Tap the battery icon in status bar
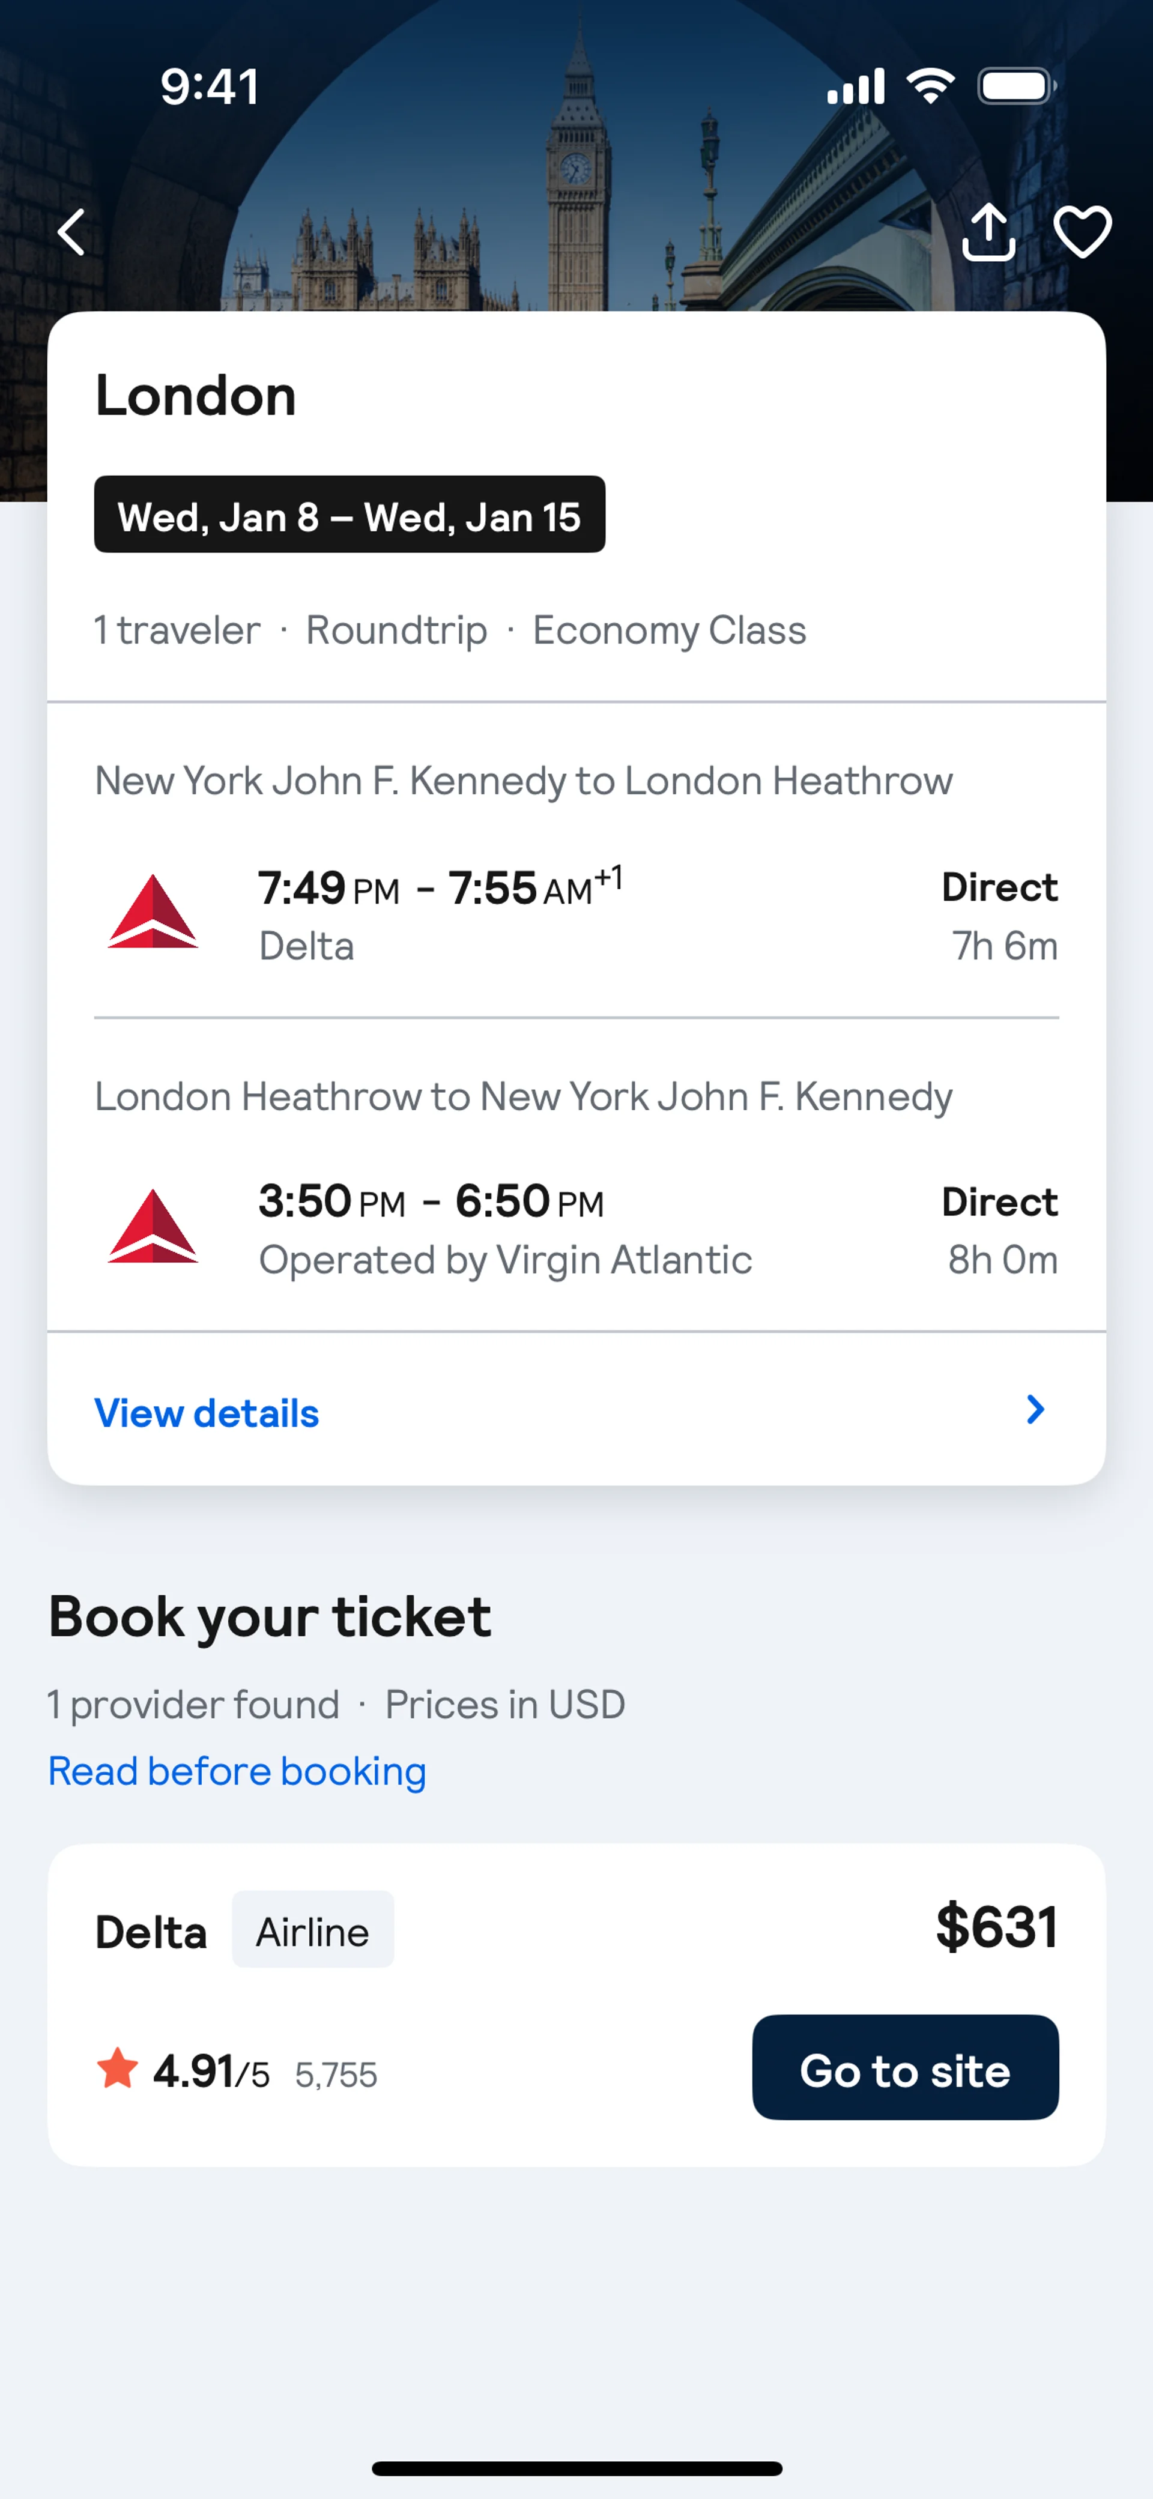Image resolution: width=1153 pixels, height=2499 pixels. tap(1015, 86)
